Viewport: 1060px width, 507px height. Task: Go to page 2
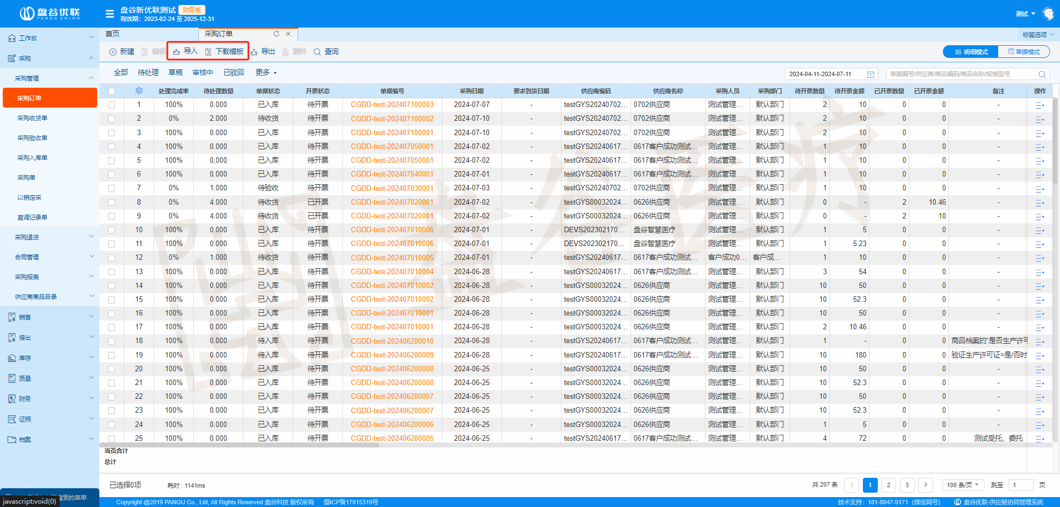click(888, 485)
